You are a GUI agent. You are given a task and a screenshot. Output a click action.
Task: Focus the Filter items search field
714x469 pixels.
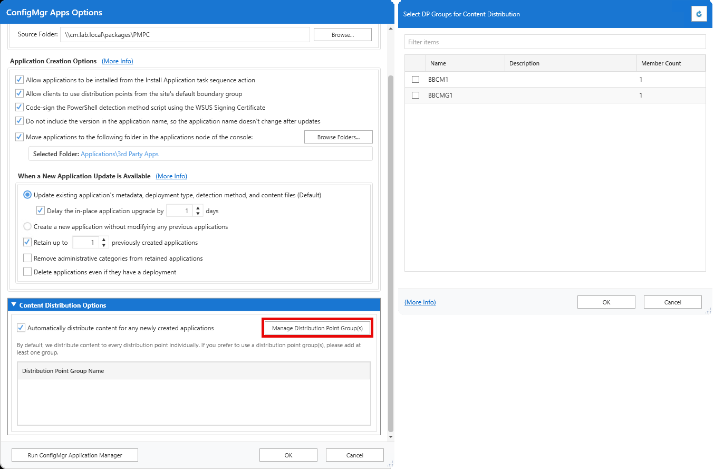tap(555, 42)
